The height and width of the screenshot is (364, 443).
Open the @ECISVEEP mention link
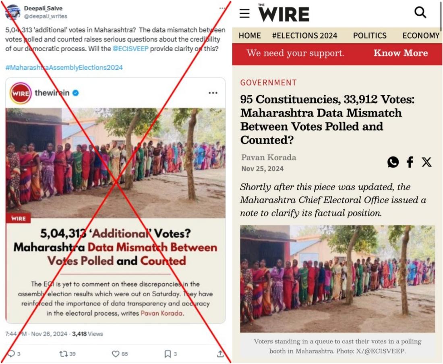click(130, 49)
